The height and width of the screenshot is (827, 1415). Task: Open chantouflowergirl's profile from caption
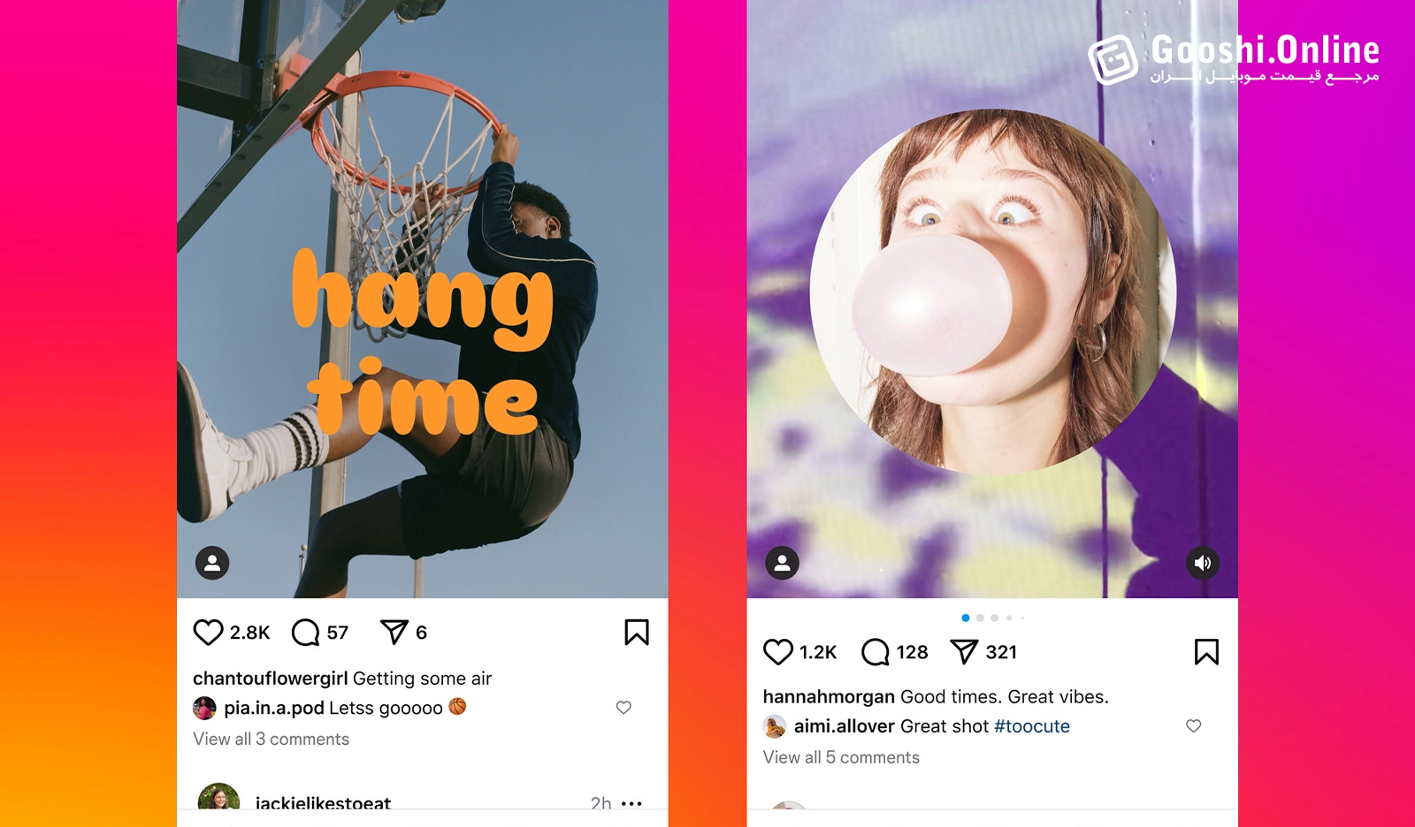pos(270,679)
